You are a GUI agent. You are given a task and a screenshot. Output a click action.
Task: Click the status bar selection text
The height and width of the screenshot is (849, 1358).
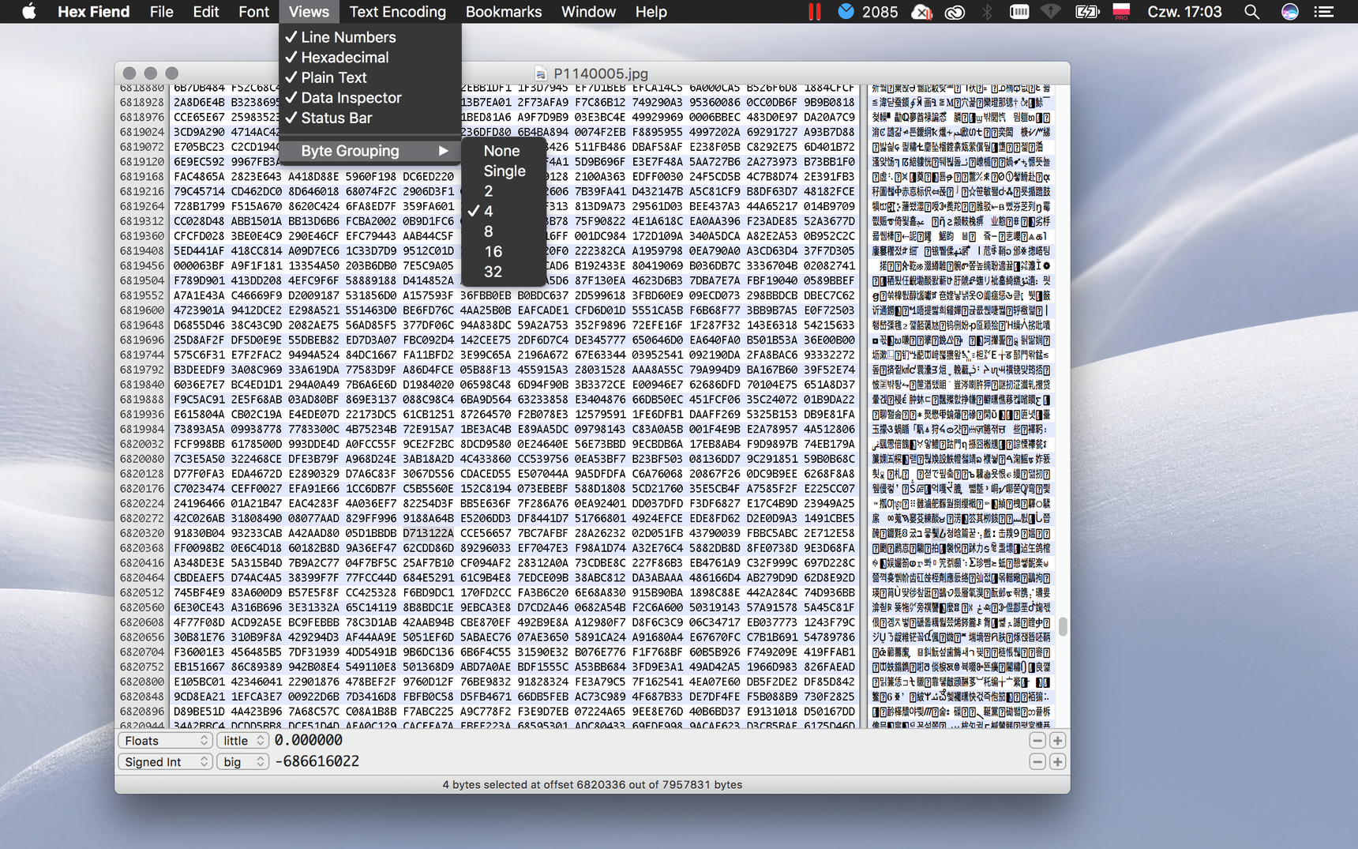pos(592,784)
